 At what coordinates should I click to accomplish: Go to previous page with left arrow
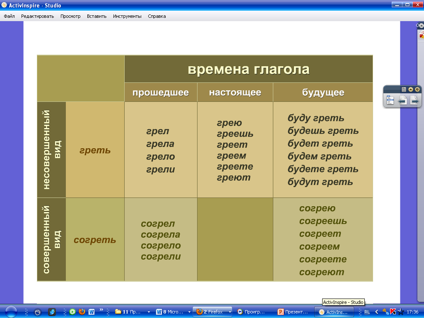tap(402, 100)
